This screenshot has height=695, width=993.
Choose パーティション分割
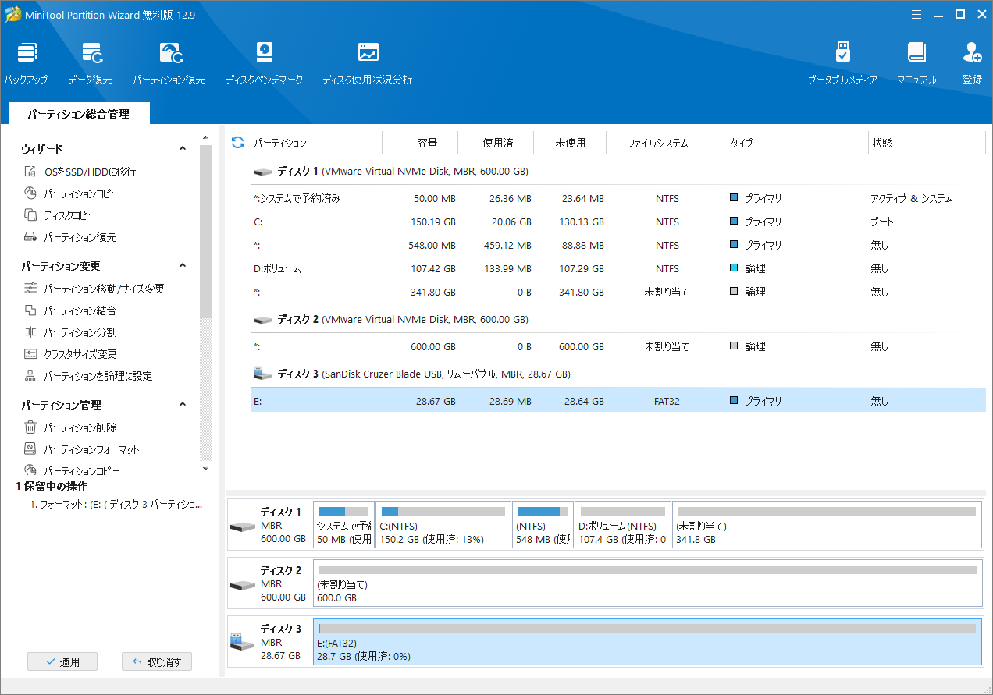(70, 332)
